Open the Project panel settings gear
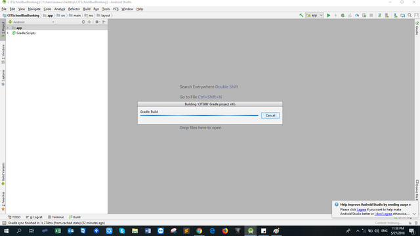Screen dimensions: 420x236 click(x=97, y=22)
